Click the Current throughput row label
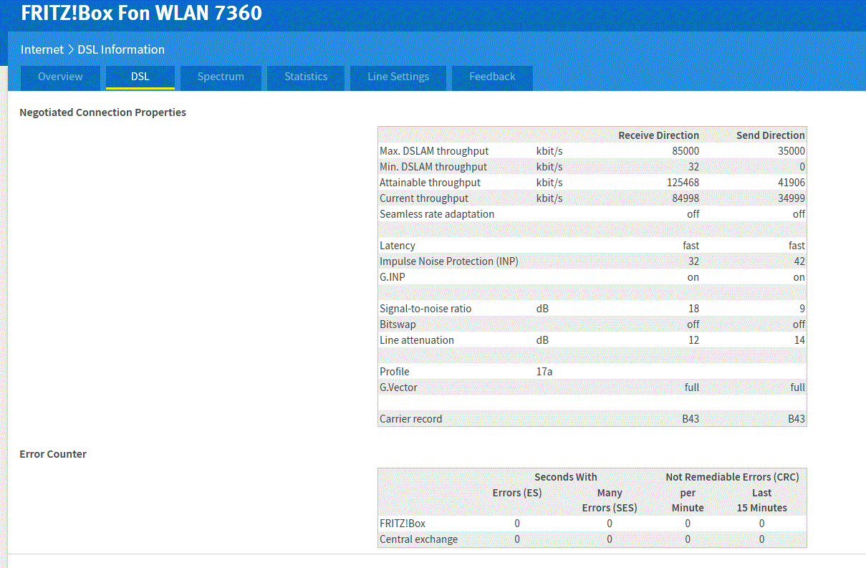The width and height of the screenshot is (866, 568). tap(424, 198)
